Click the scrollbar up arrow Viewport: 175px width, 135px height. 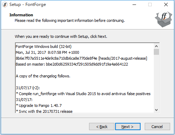click(156, 47)
